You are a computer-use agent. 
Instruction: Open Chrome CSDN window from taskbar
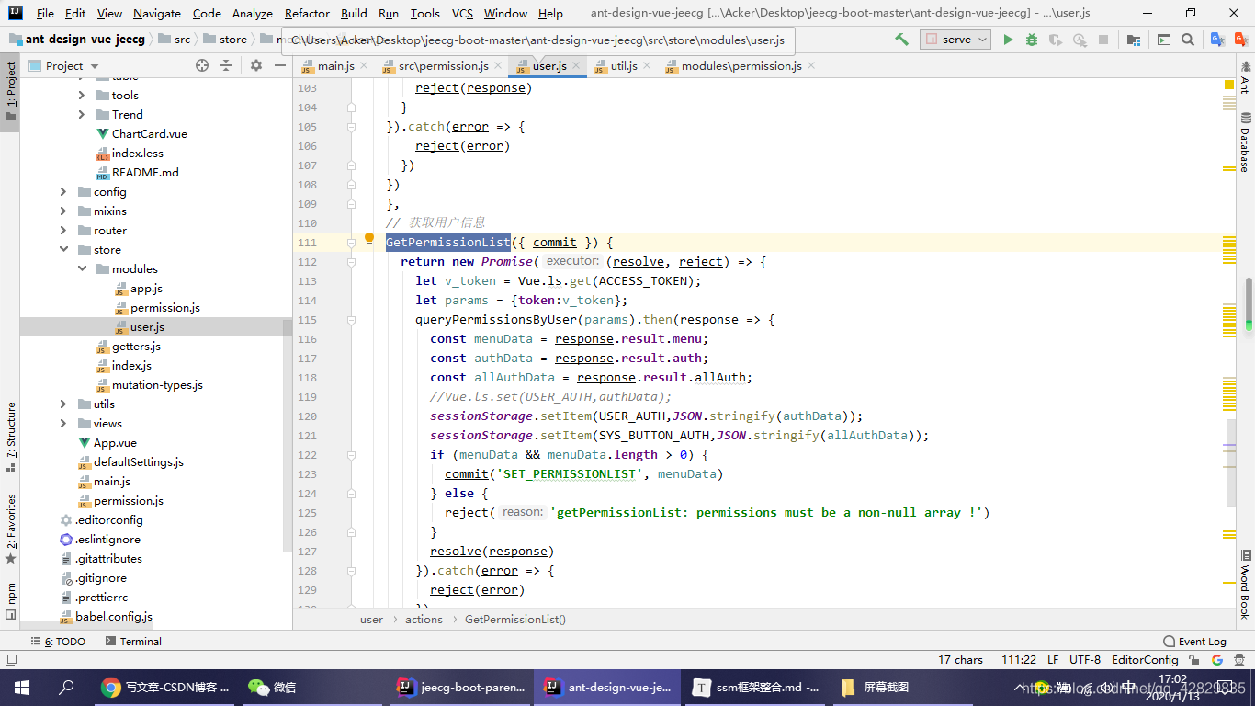[165, 687]
